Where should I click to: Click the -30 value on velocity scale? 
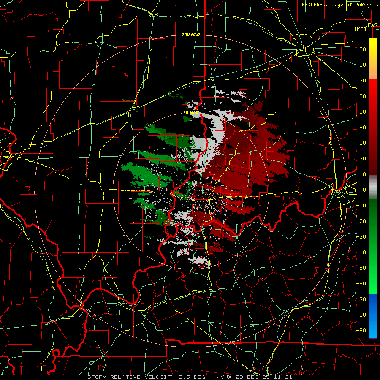tap(361, 237)
